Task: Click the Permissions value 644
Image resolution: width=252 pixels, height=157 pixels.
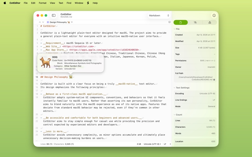Action: [x=208, y=61]
